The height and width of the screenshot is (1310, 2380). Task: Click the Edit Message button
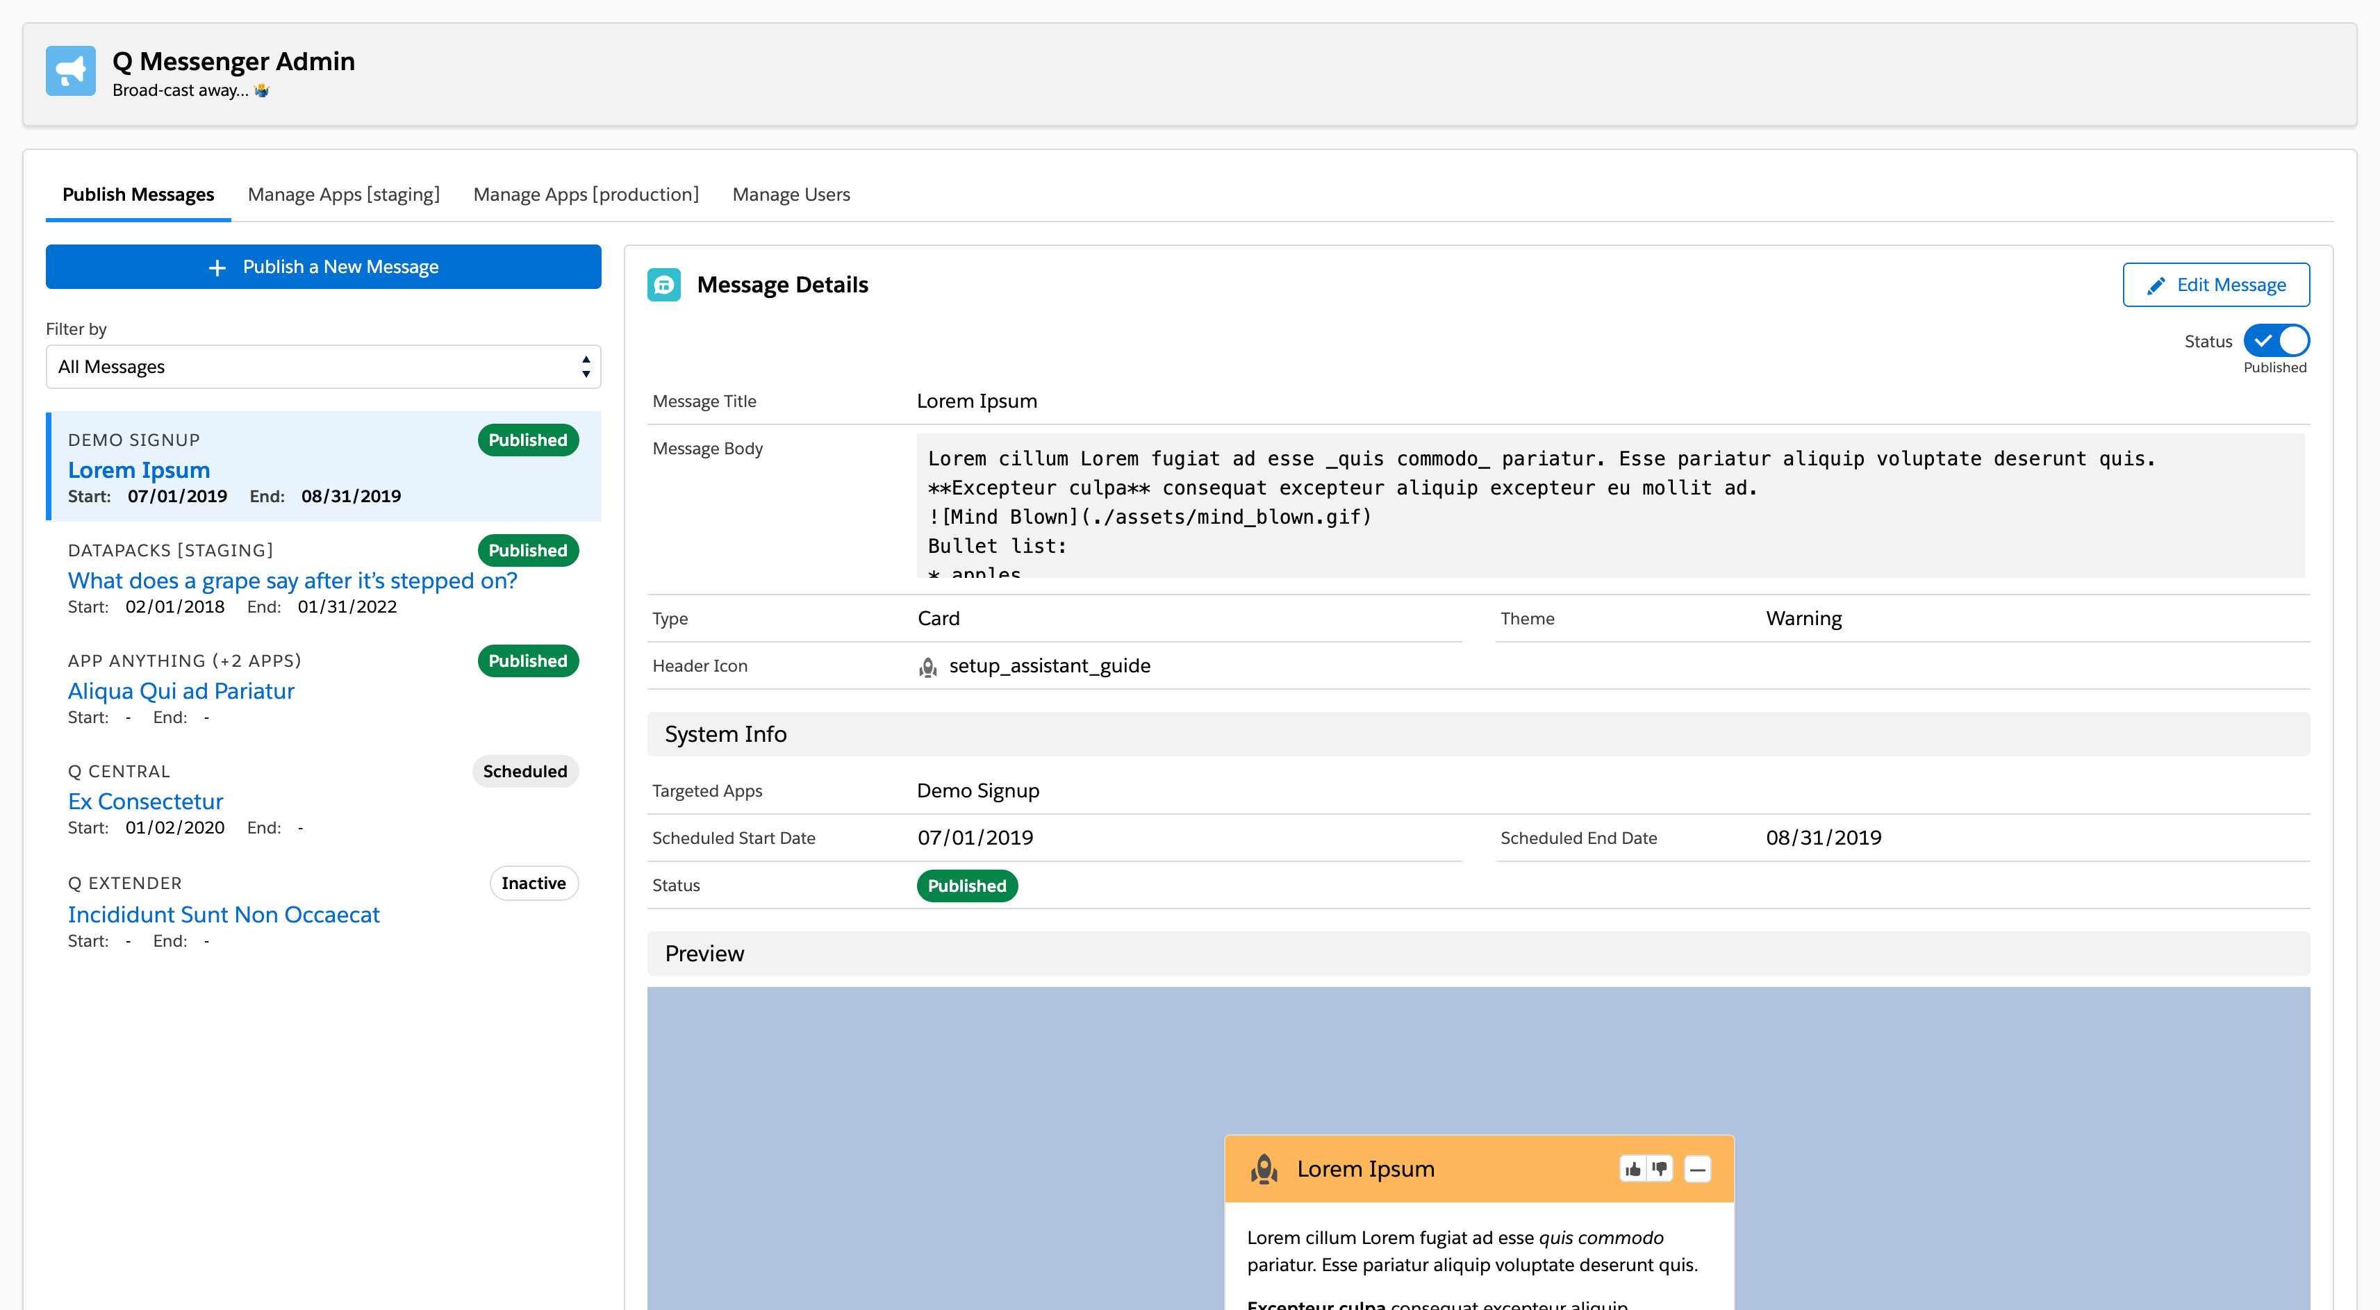coord(2215,285)
